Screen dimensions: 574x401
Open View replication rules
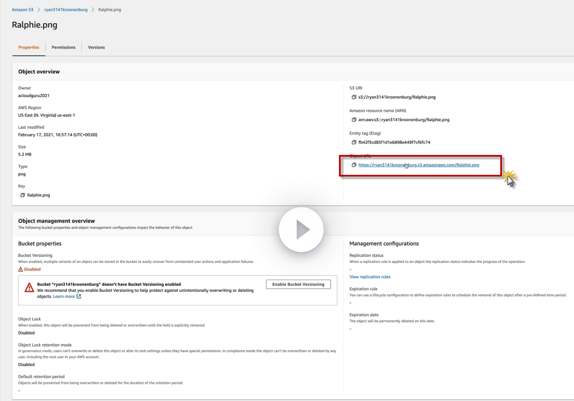[x=370, y=277]
